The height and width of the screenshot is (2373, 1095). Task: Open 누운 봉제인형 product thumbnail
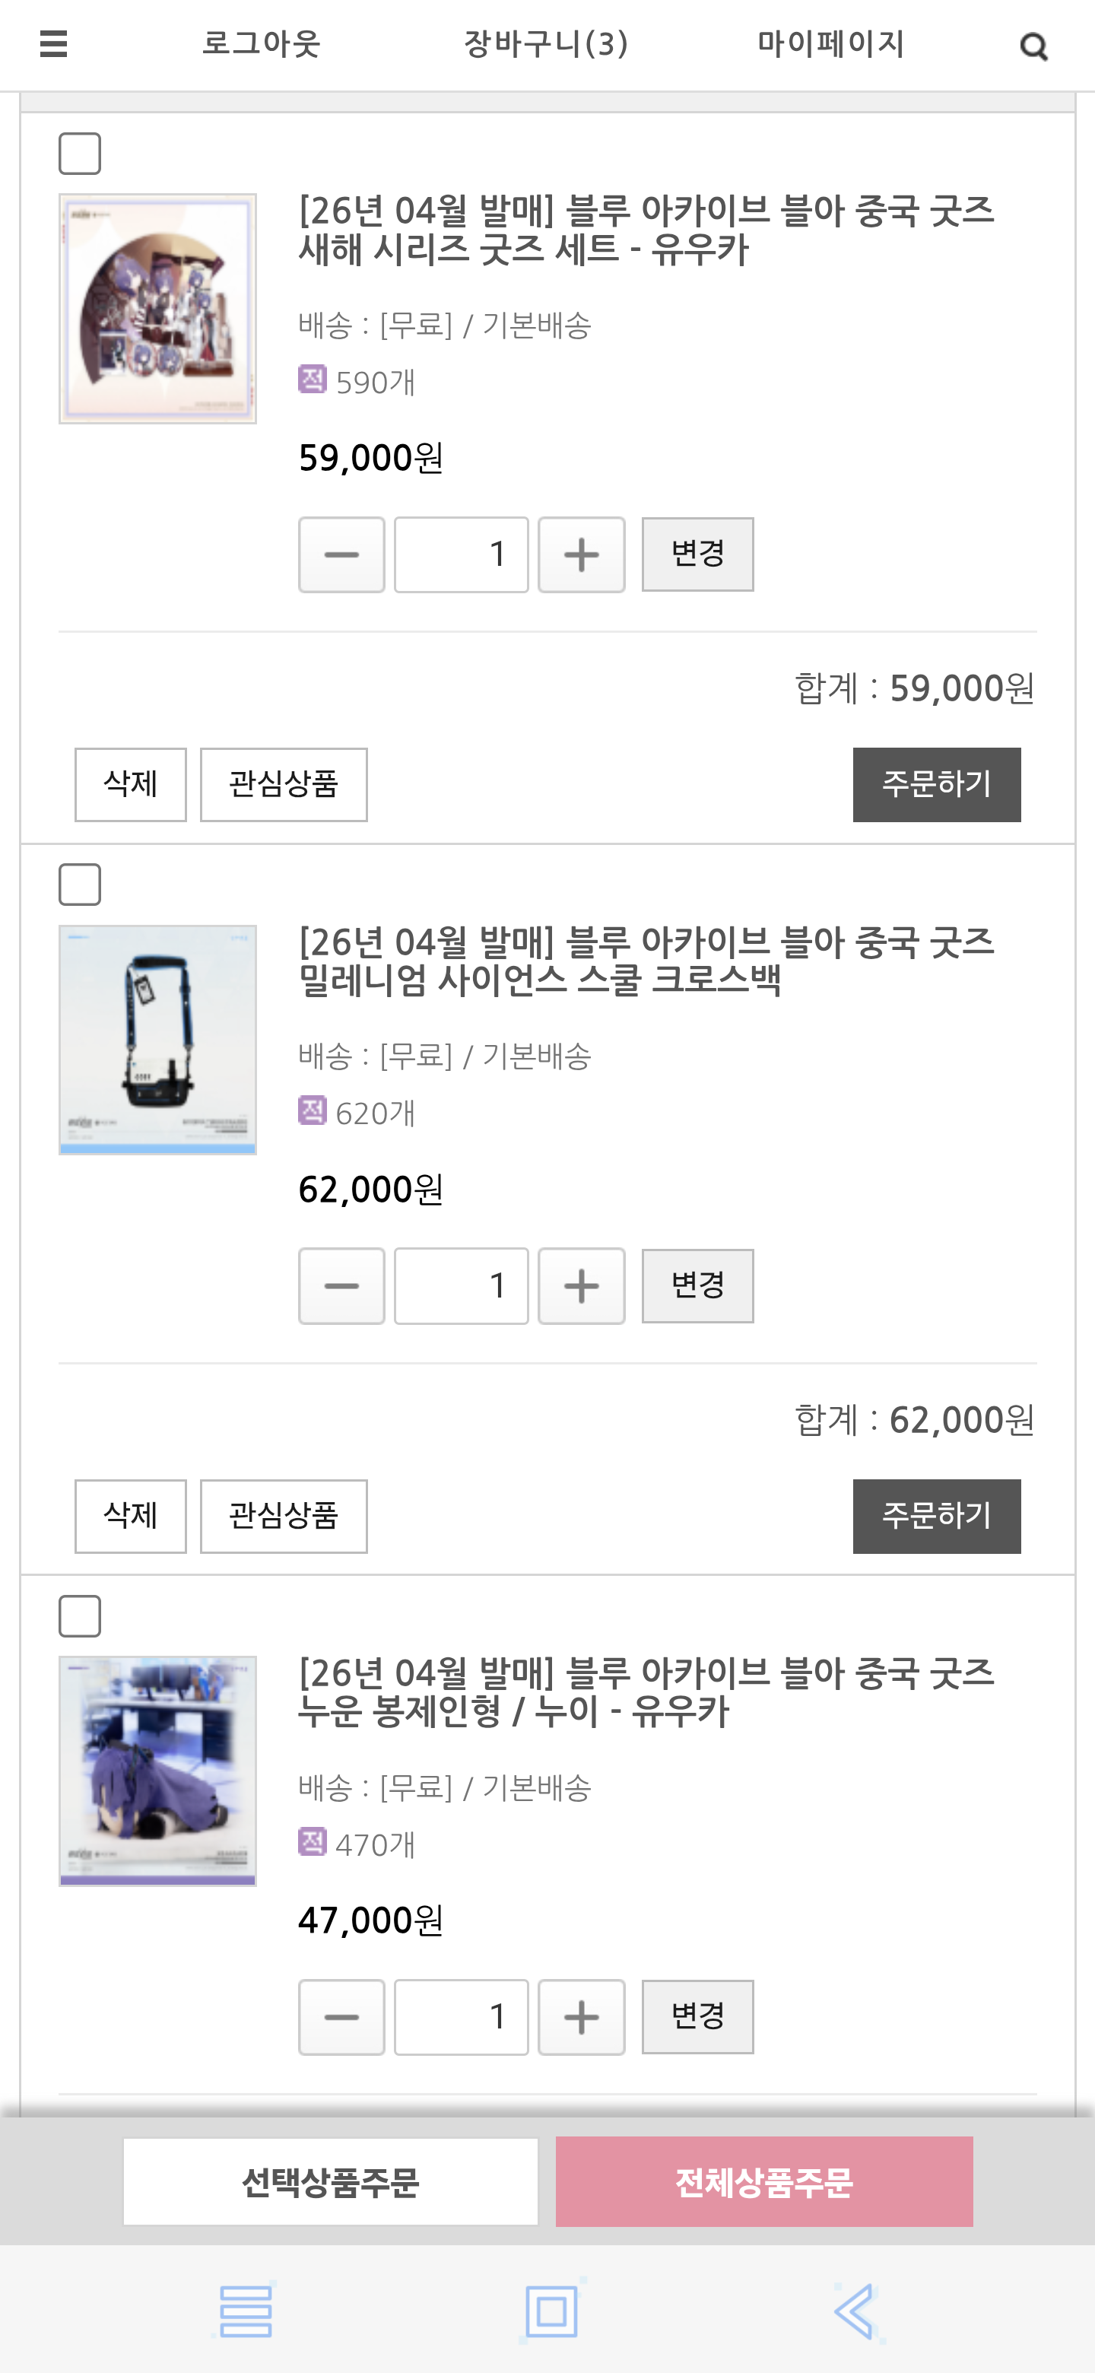tap(157, 1771)
